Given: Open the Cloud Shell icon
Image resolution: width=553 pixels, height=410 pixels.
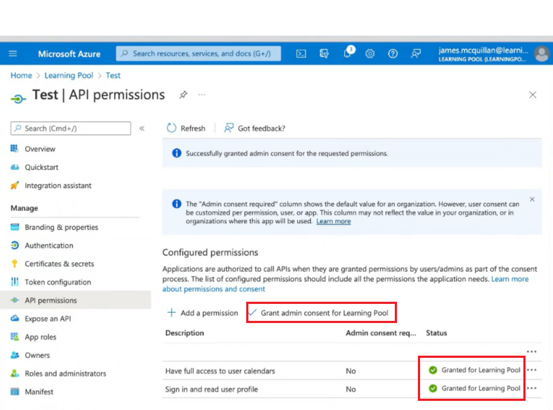Looking at the screenshot, I should 301,53.
